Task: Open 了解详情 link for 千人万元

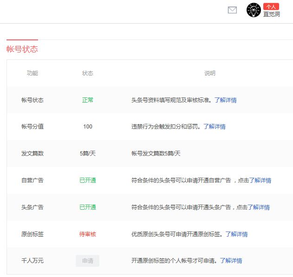Action: [x=231, y=261]
